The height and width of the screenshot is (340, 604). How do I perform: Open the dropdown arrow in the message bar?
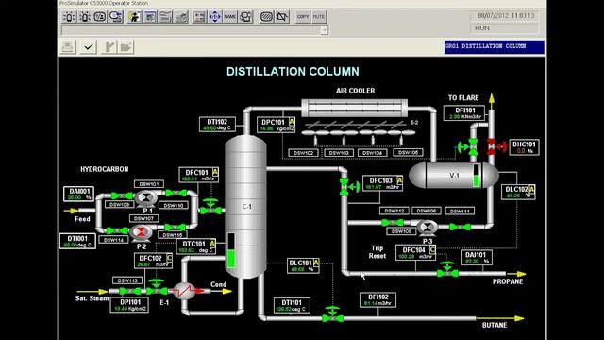[x=325, y=30]
